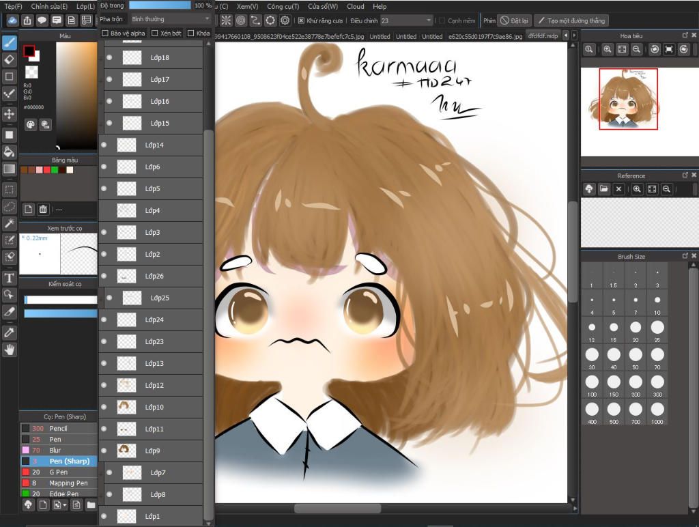699x527 pixels.
Task: Hide layer Lớp26
Action: (104, 276)
